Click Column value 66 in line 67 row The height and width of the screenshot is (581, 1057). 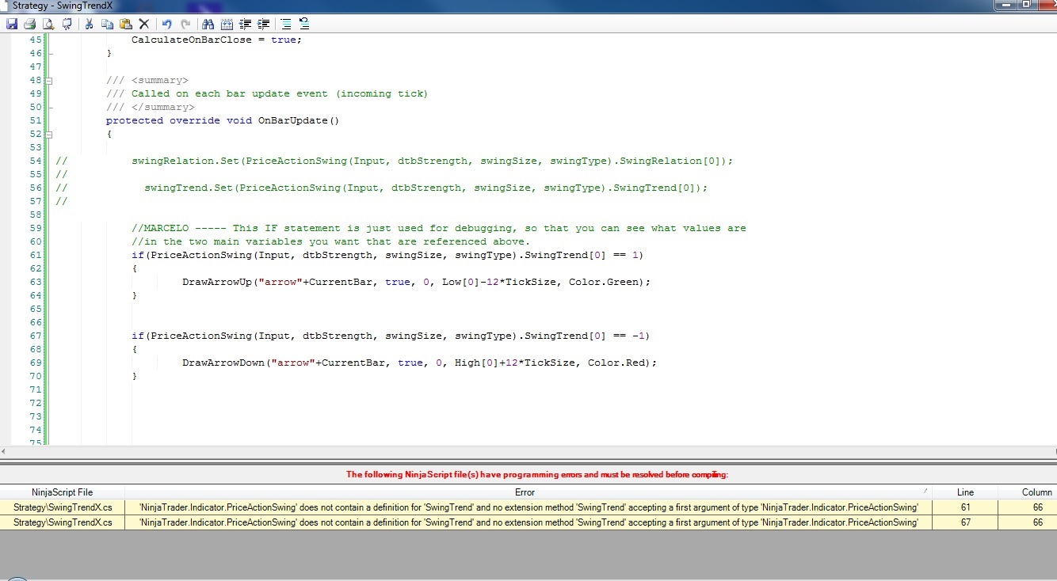click(x=1028, y=522)
